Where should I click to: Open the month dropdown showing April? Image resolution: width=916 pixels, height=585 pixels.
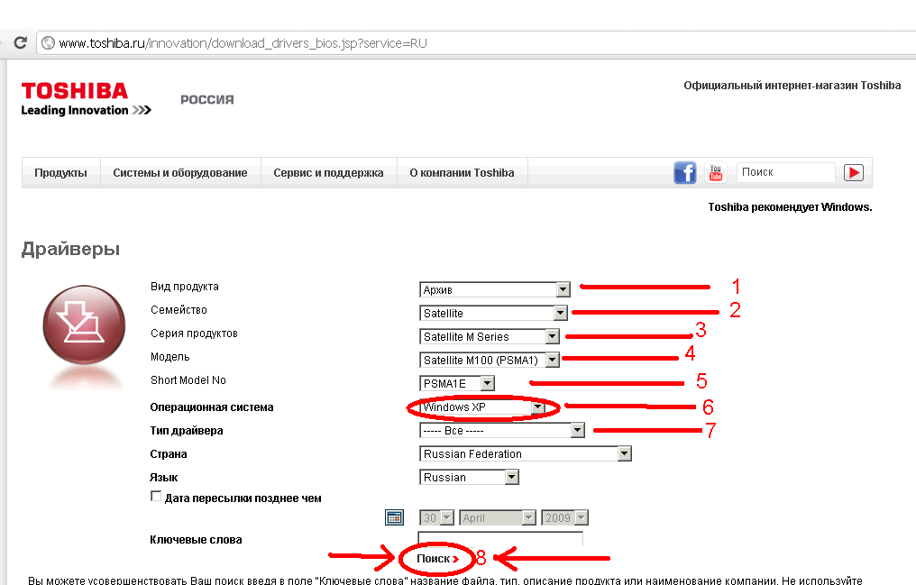pyautogui.click(x=498, y=517)
